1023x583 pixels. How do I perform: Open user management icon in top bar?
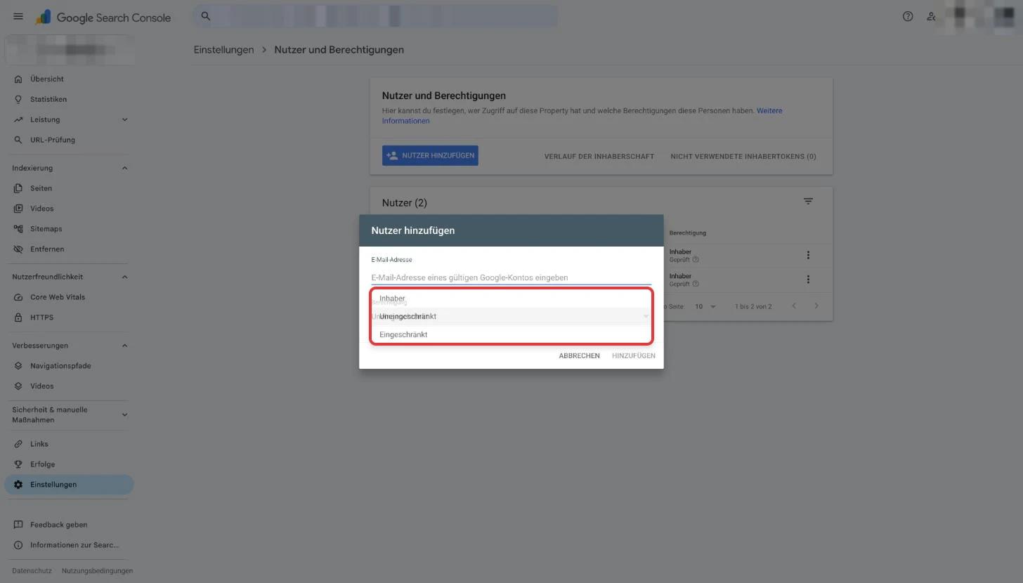click(931, 16)
